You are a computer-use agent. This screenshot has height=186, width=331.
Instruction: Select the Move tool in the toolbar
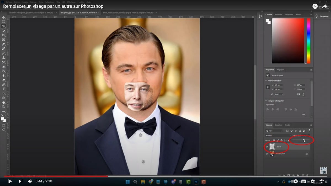point(4,17)
